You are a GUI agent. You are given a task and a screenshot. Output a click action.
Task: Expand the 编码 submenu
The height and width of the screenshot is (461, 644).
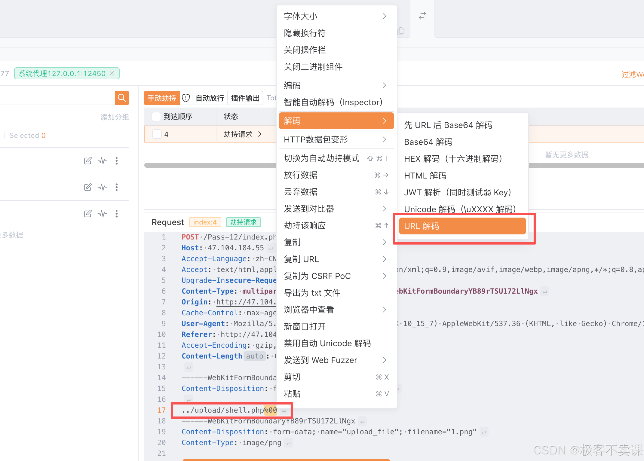coord(336,85)
